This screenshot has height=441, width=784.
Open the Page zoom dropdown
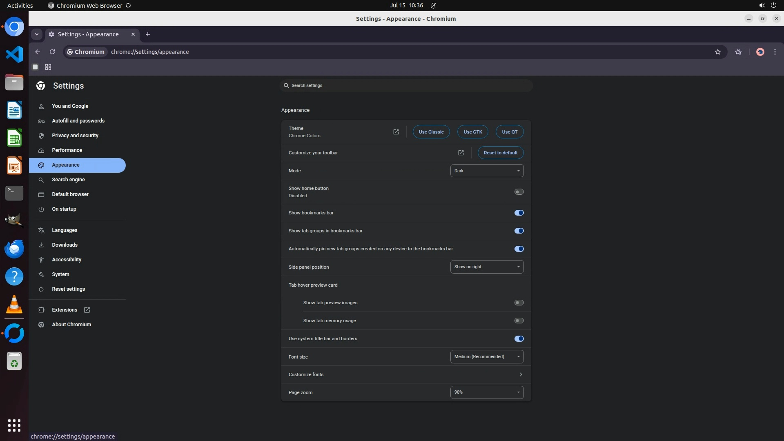[x=486, y=392]
